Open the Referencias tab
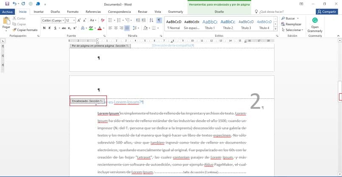 [93, 12]
